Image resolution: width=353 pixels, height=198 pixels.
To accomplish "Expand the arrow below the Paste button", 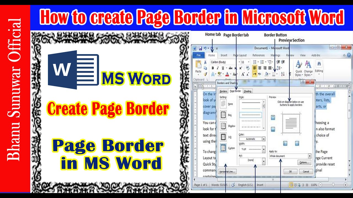I will (198, 75).
